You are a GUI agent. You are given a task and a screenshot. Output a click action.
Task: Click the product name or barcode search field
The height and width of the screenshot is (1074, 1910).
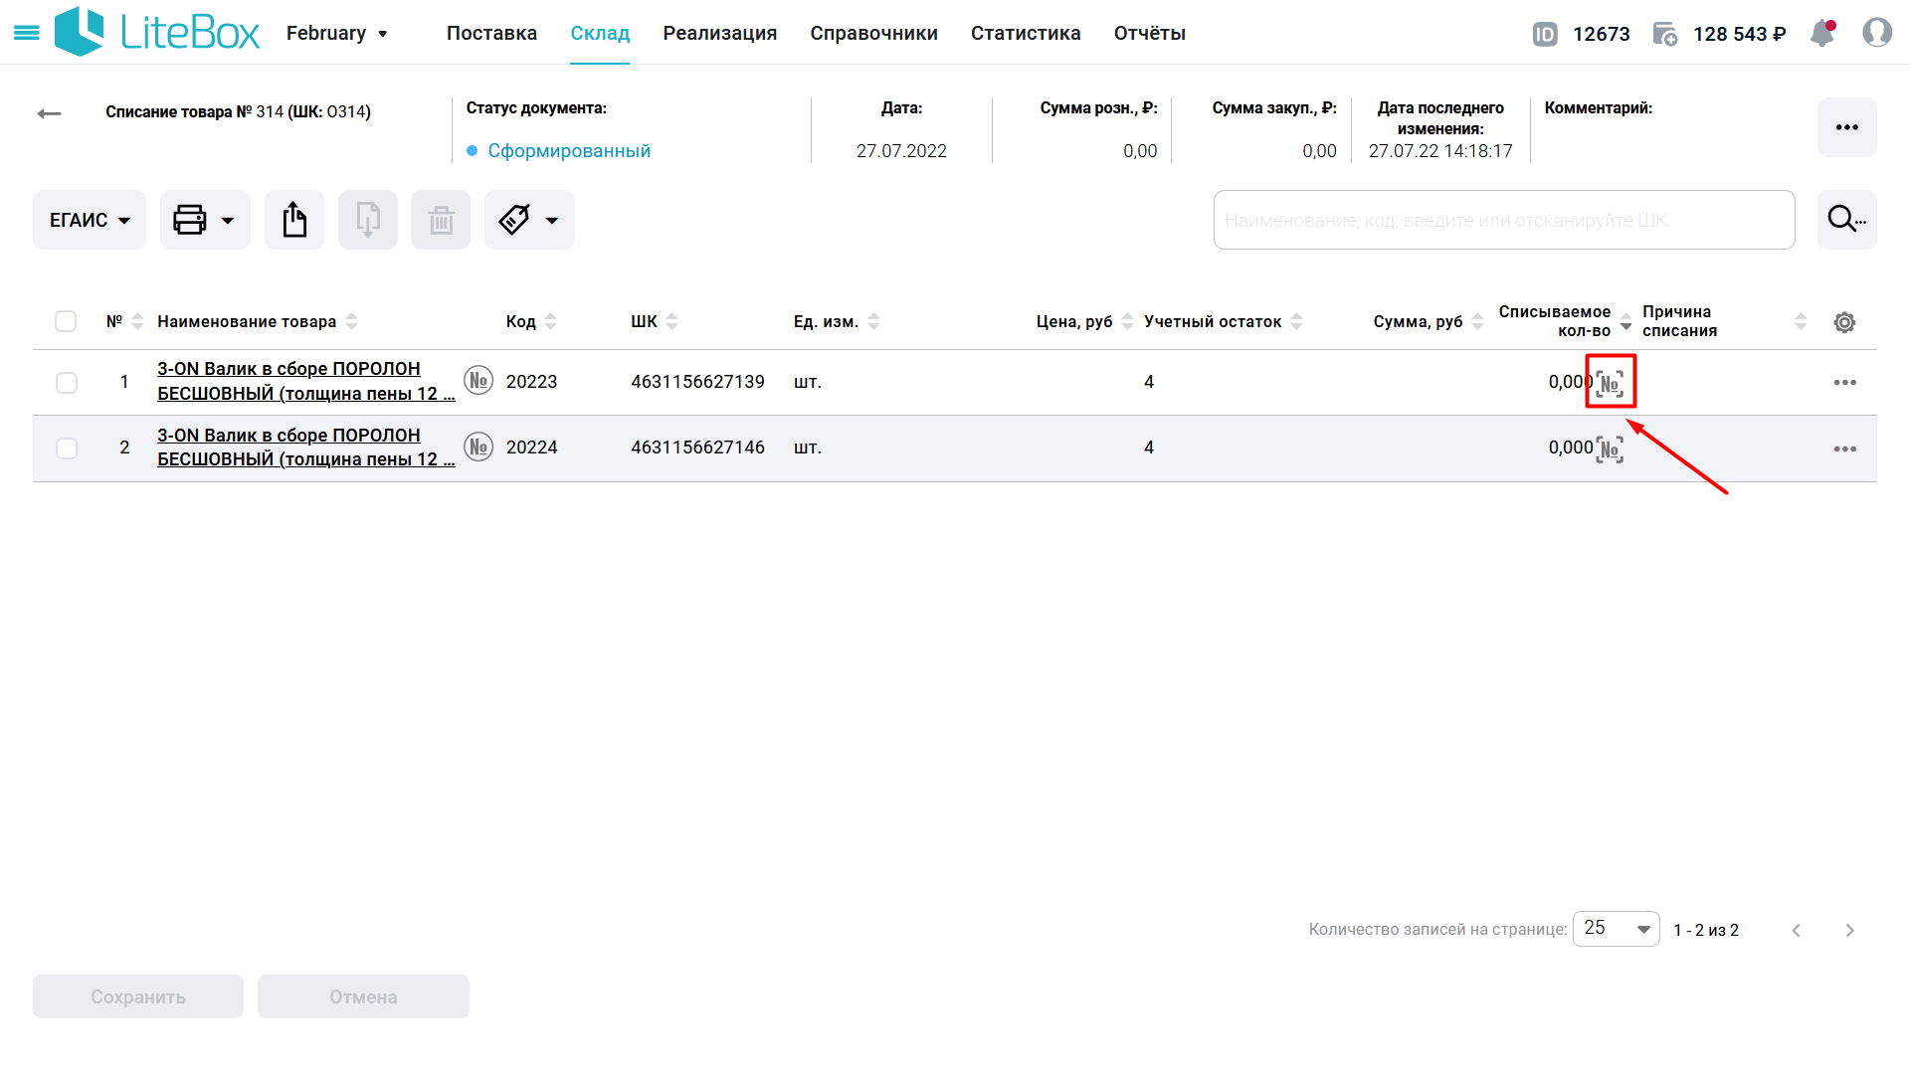pyautogui.click(x=1503, y=220)
